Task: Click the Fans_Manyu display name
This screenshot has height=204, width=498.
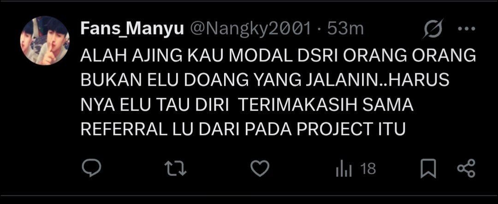Action: 132,29
